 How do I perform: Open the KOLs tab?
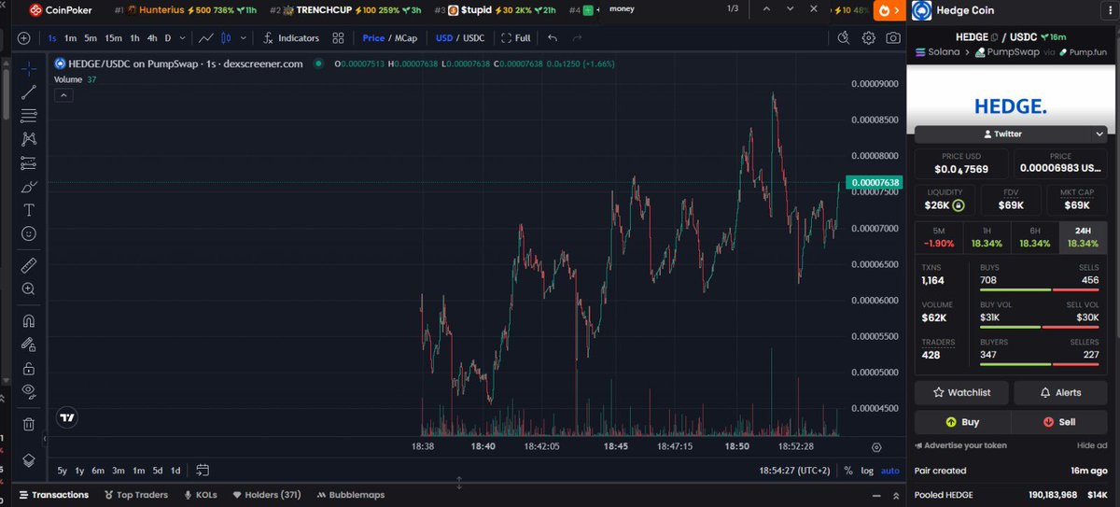201,495
